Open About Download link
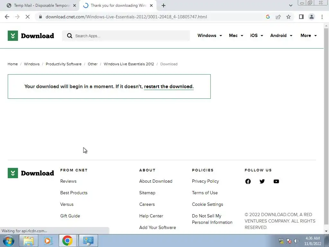This screenshot has width=329, height=247. 156,181
